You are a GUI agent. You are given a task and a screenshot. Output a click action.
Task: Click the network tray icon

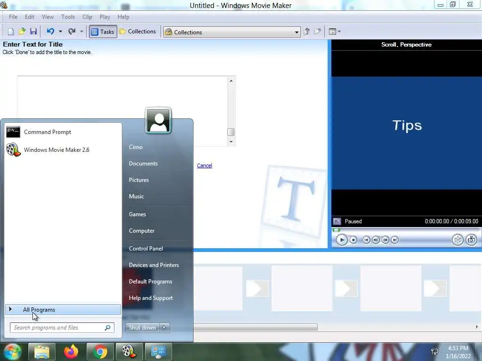434,352
